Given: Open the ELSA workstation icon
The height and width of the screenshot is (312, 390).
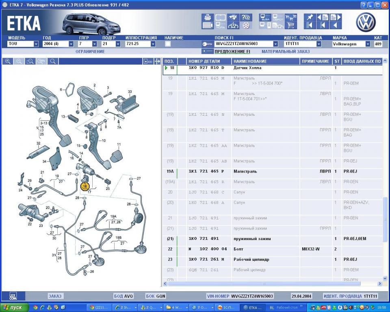Looking at the screenshot, I should 265,17.
